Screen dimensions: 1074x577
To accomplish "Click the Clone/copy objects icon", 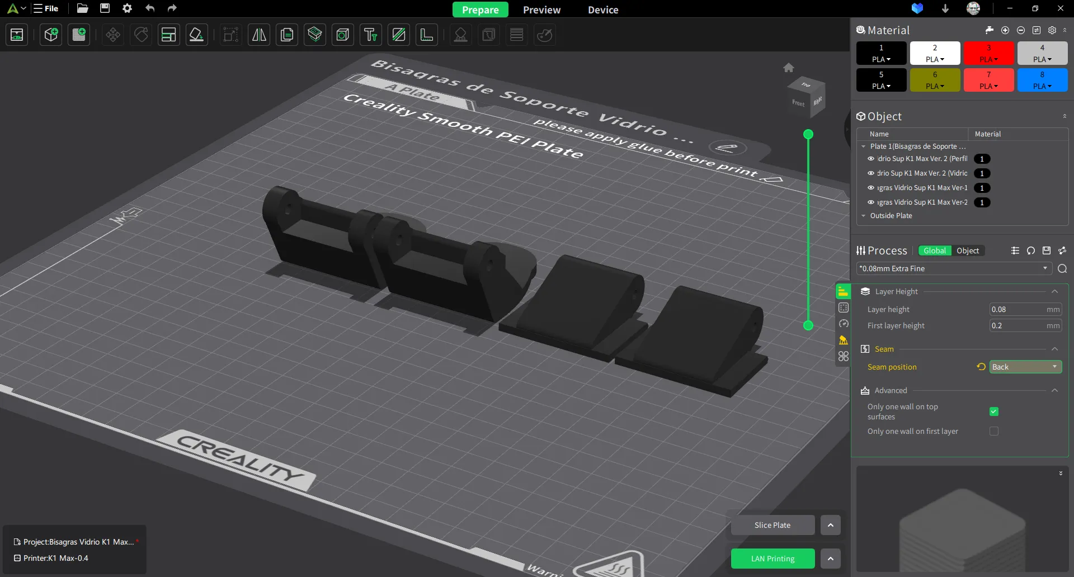I will [x=287, y=35].
